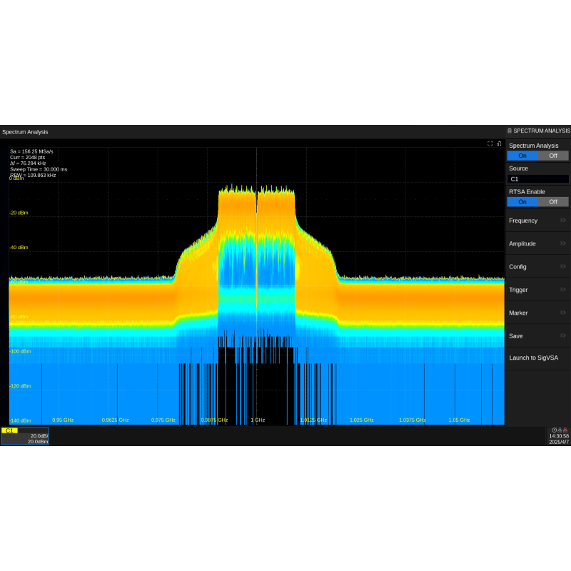Click the Spectrum Analysis window title
The height and width of the screenshot is (571, 571).
(x=25, y=131)
